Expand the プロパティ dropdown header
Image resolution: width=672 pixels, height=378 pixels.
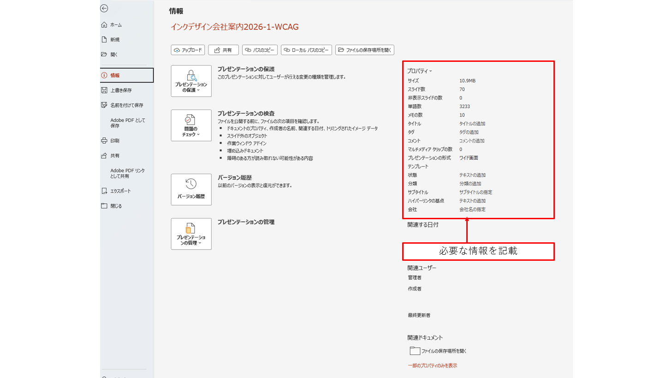coord(419,71)
